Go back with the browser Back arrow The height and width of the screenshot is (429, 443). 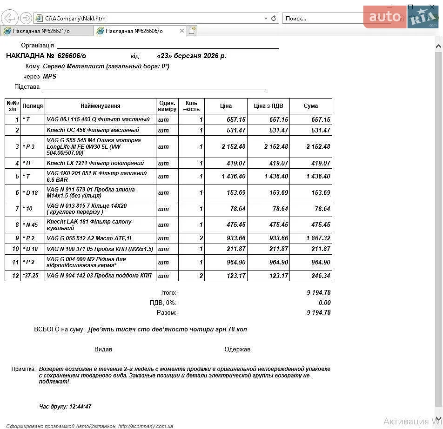tap(10, 18)
